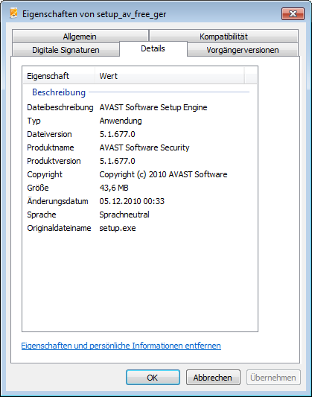312x397 pixels.
Task: Select the Änderungsdatum property label
Action: tap(57, 201)
